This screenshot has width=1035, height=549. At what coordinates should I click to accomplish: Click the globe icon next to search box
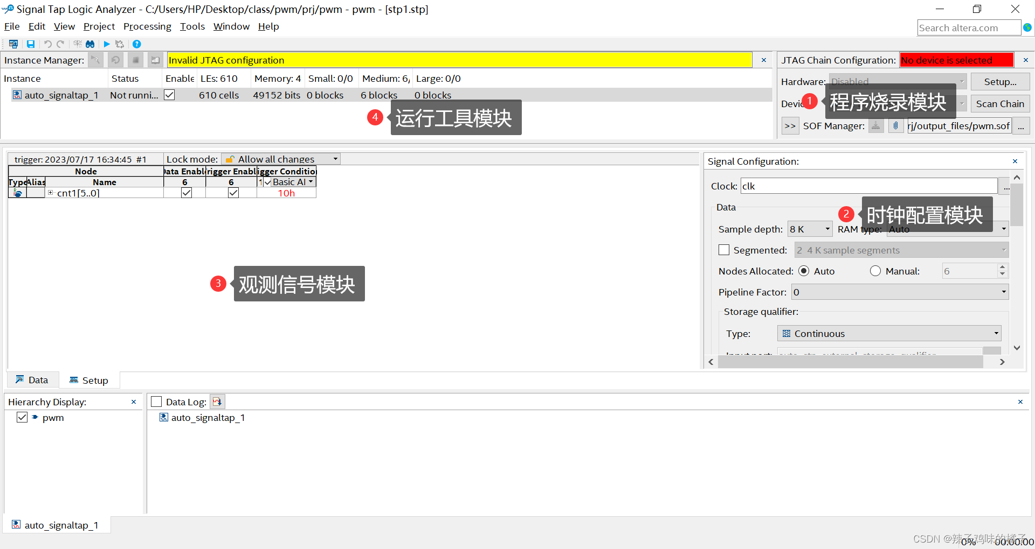1027,27
